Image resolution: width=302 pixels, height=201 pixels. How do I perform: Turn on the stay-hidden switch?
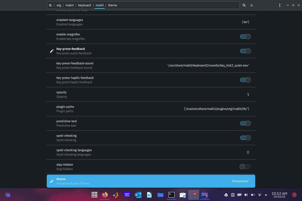[244, 167]
